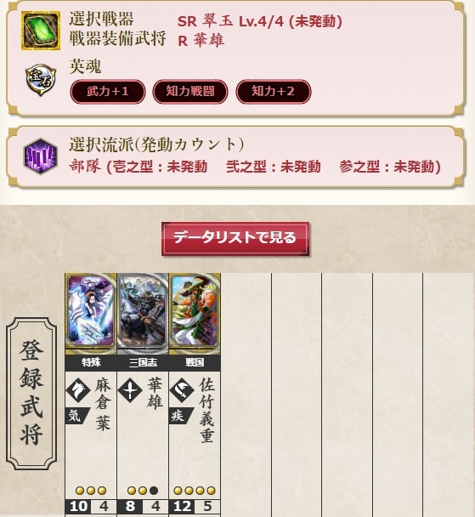Click the 特殊 category label

91,363
